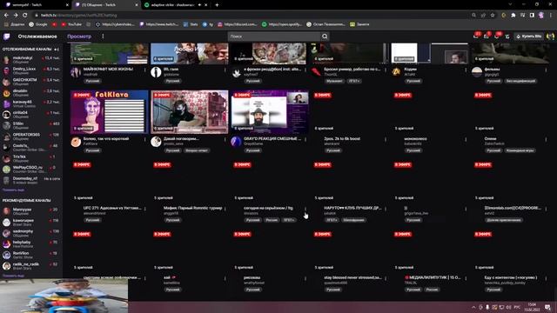Viewport: 557px width, 313px height.
Task: Open the whispers chat bubble icon
Action: [497, 36]
